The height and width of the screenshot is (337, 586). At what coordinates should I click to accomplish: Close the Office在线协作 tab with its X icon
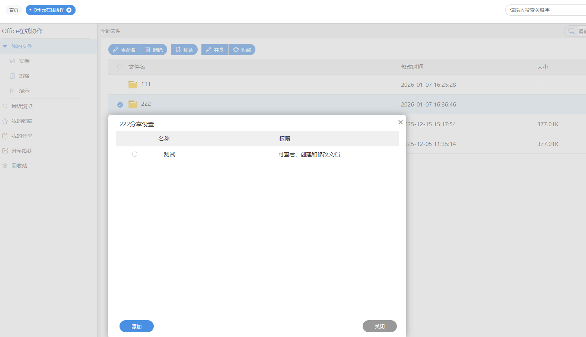pos(69,10)
